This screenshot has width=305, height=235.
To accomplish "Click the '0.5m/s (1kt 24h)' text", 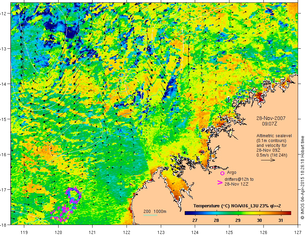I will click(x=272, y=155).
